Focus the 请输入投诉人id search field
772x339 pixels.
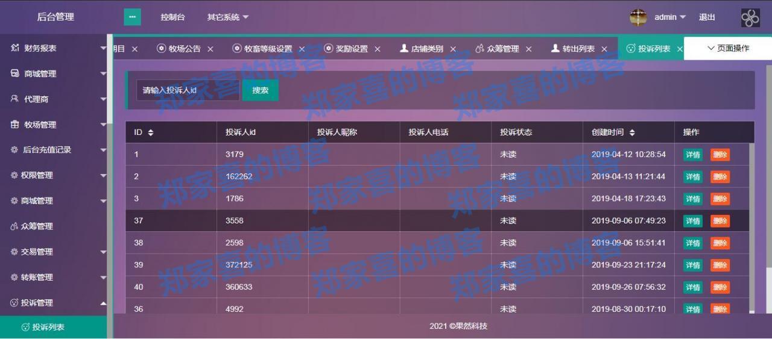tap(188, 90)
